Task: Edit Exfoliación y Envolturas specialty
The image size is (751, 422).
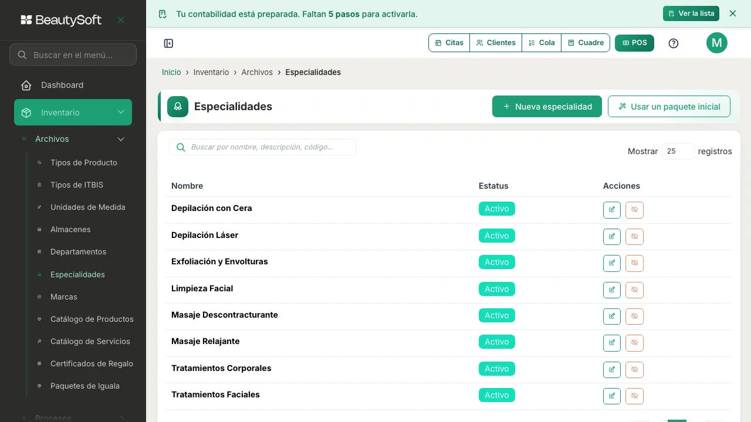Action: 612,263
